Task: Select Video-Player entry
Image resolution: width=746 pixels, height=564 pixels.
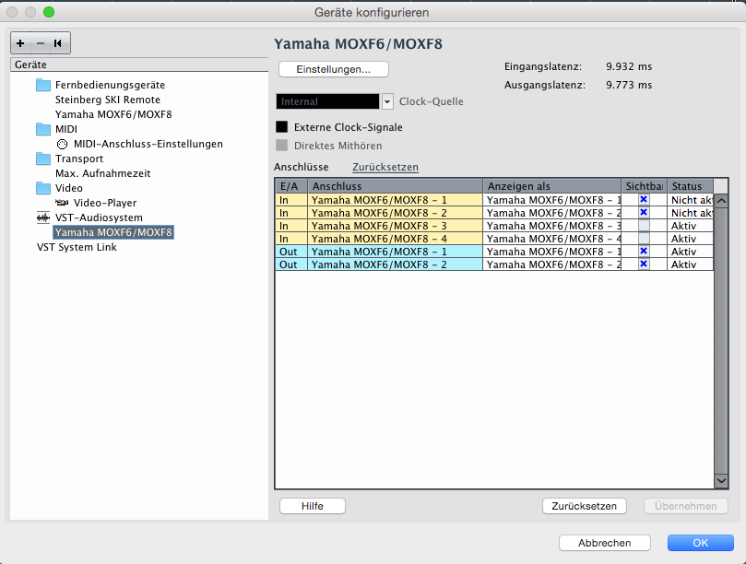Action: point(105,203)
